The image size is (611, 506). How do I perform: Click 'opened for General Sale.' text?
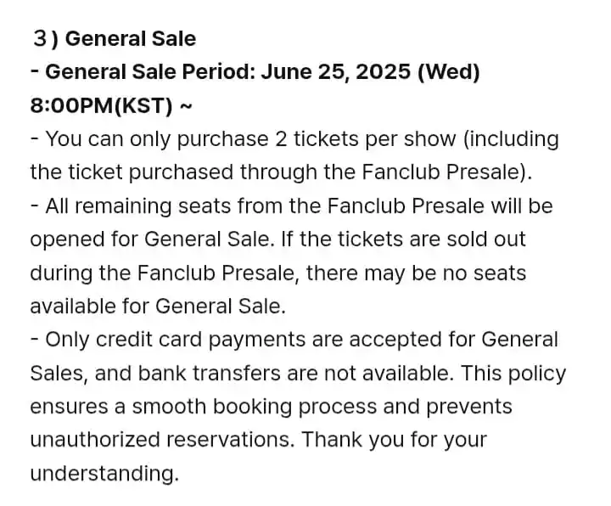150,239
